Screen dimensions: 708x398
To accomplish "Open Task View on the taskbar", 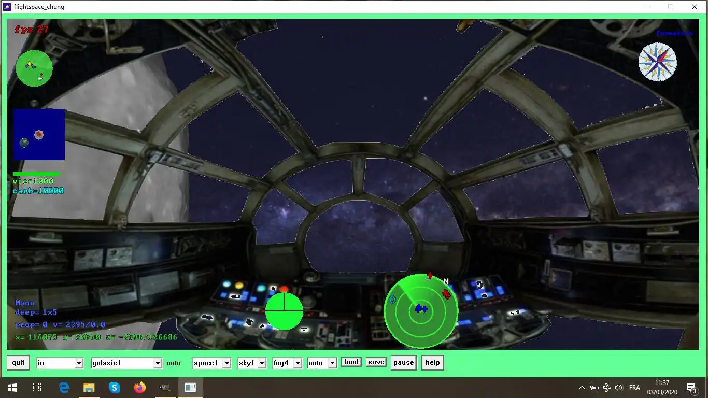I will 37,388.
